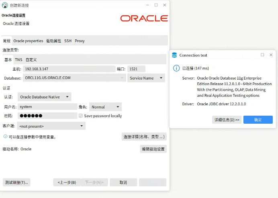This screenshot has width=278, height=198.
Task: Click the Oracle logo image
Action: point(144,18)
